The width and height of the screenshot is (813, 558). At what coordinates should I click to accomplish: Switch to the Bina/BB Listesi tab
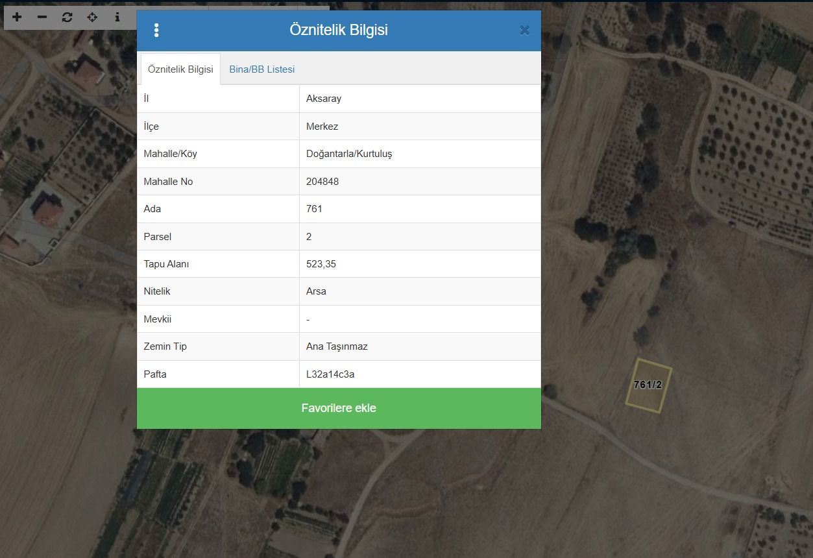[262, 69]
